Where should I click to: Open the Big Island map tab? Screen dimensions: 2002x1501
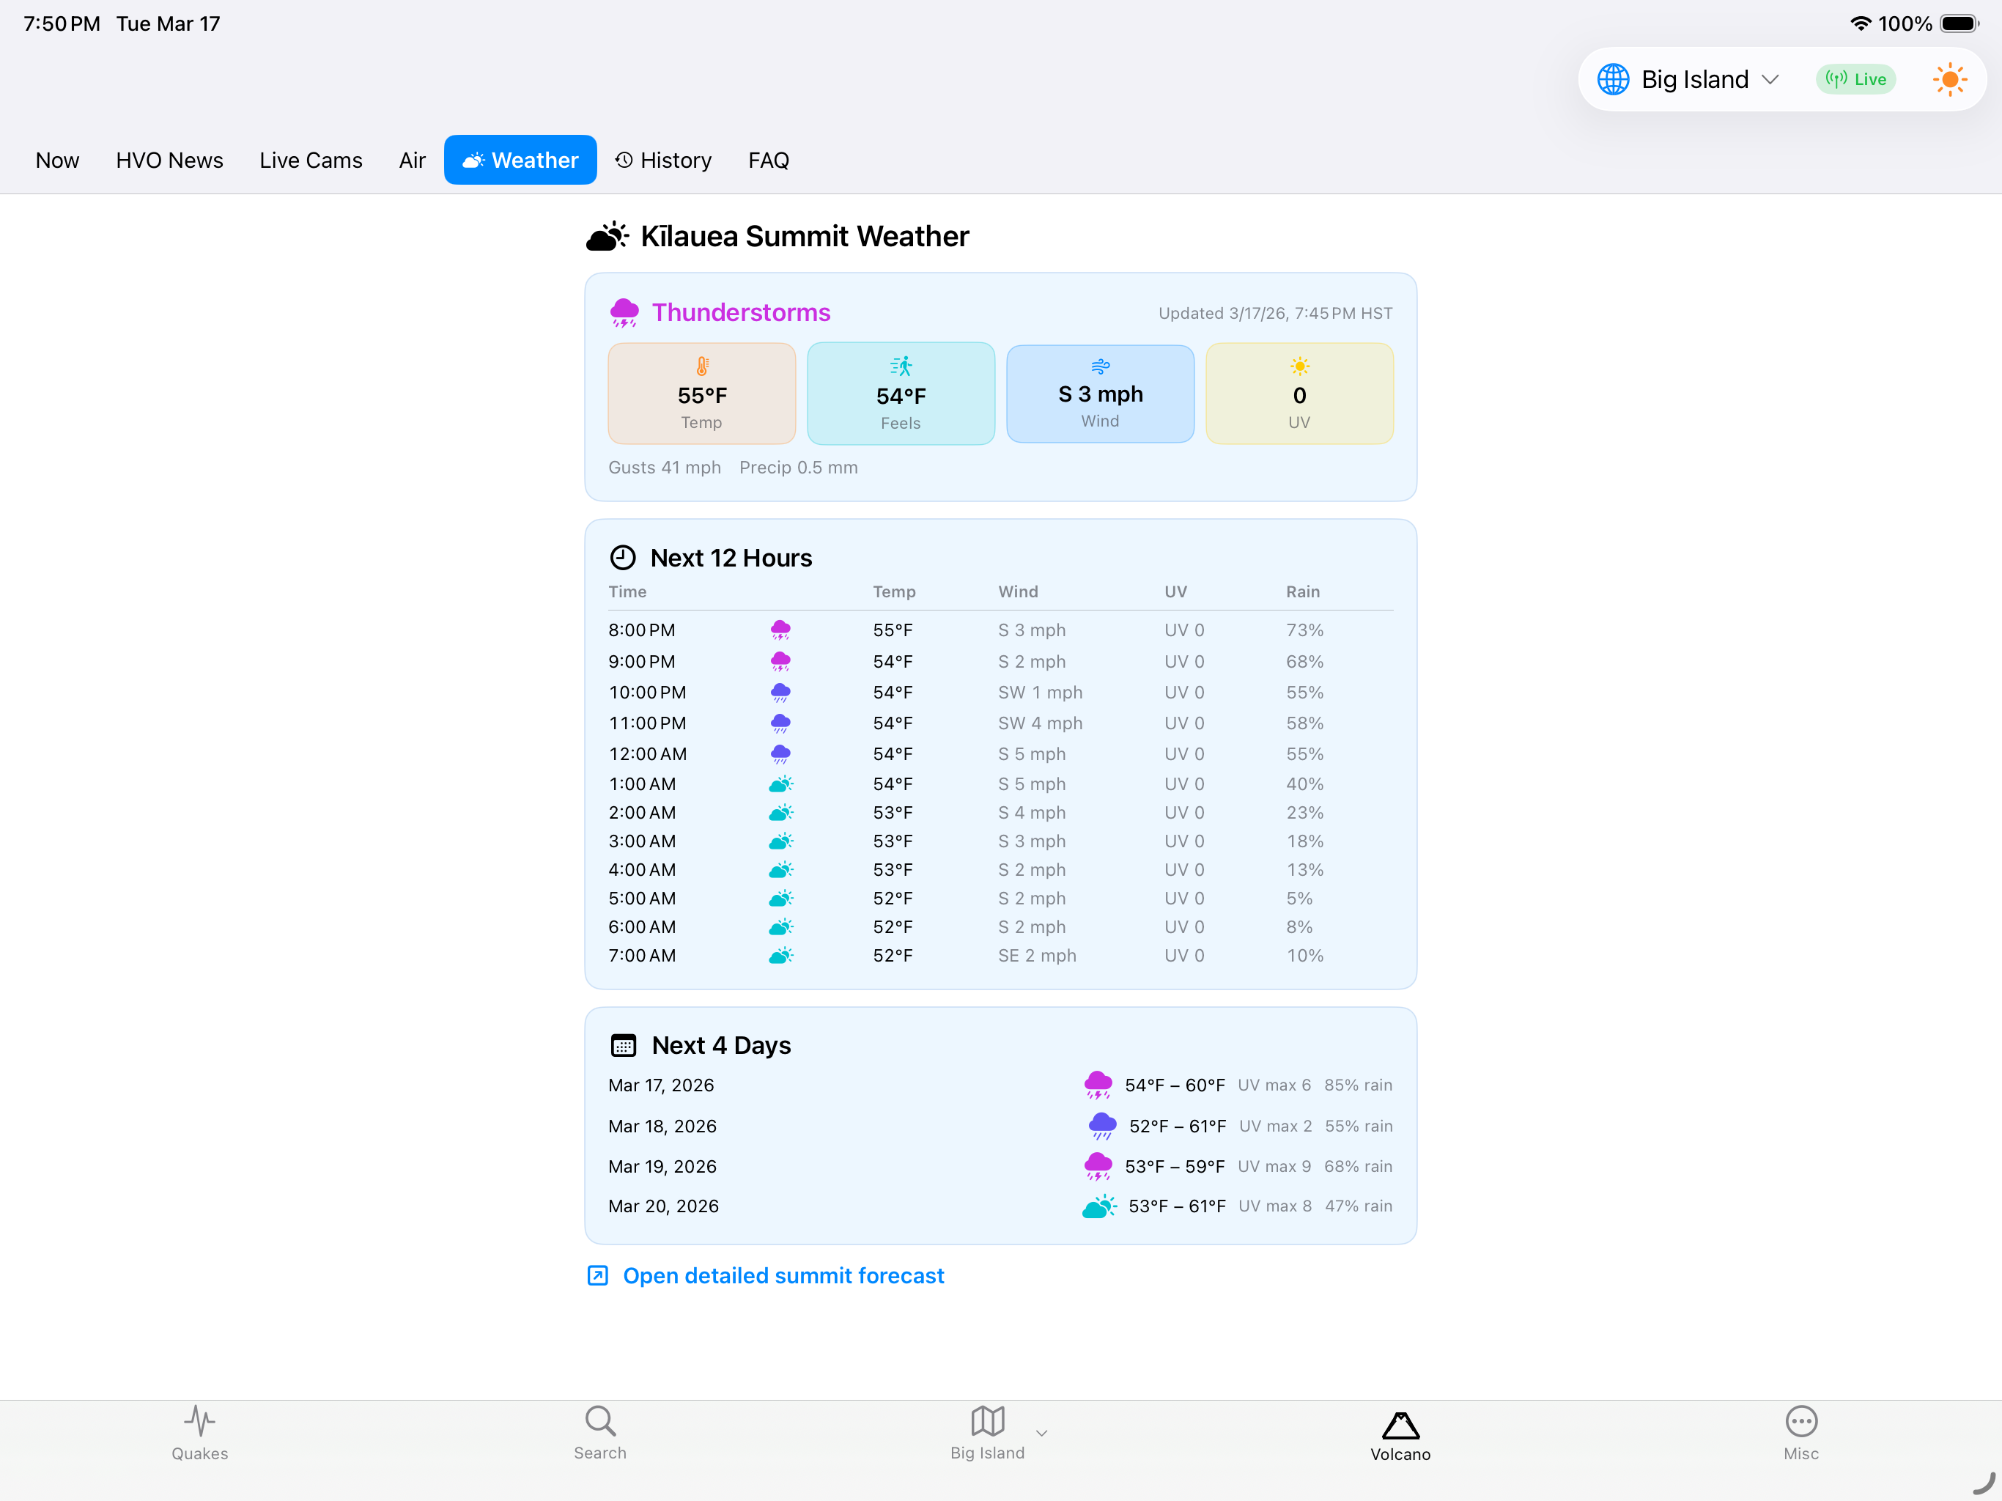[x=987, y=1433]
